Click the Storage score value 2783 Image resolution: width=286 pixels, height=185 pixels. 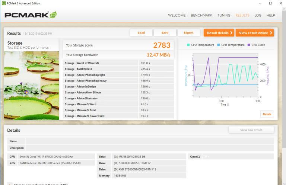tap(162, 45)
